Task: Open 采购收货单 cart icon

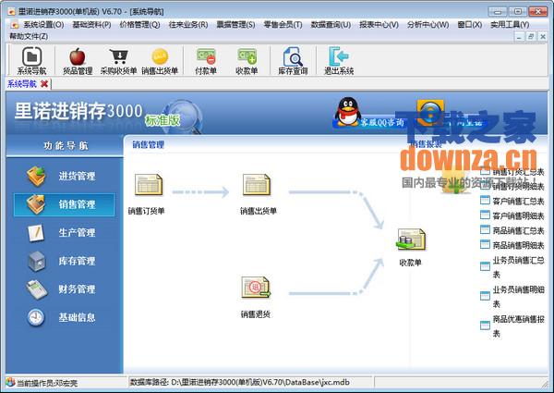Action: tap(118, 60)
